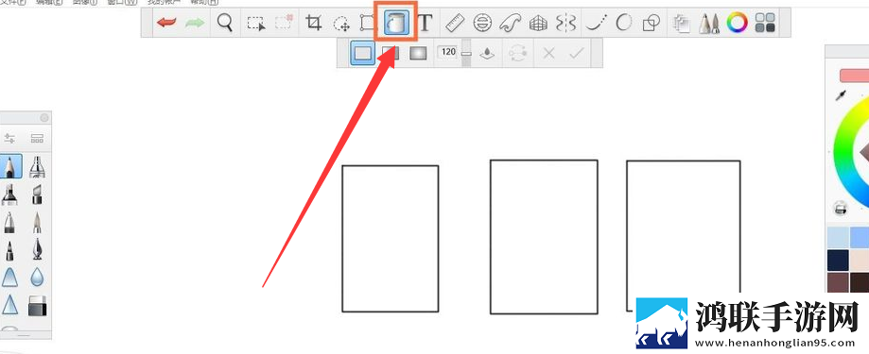Select the Chisel Tip marker brush
Image resolution: width=869 pixels, height=354 pixels.
[37, 194]
